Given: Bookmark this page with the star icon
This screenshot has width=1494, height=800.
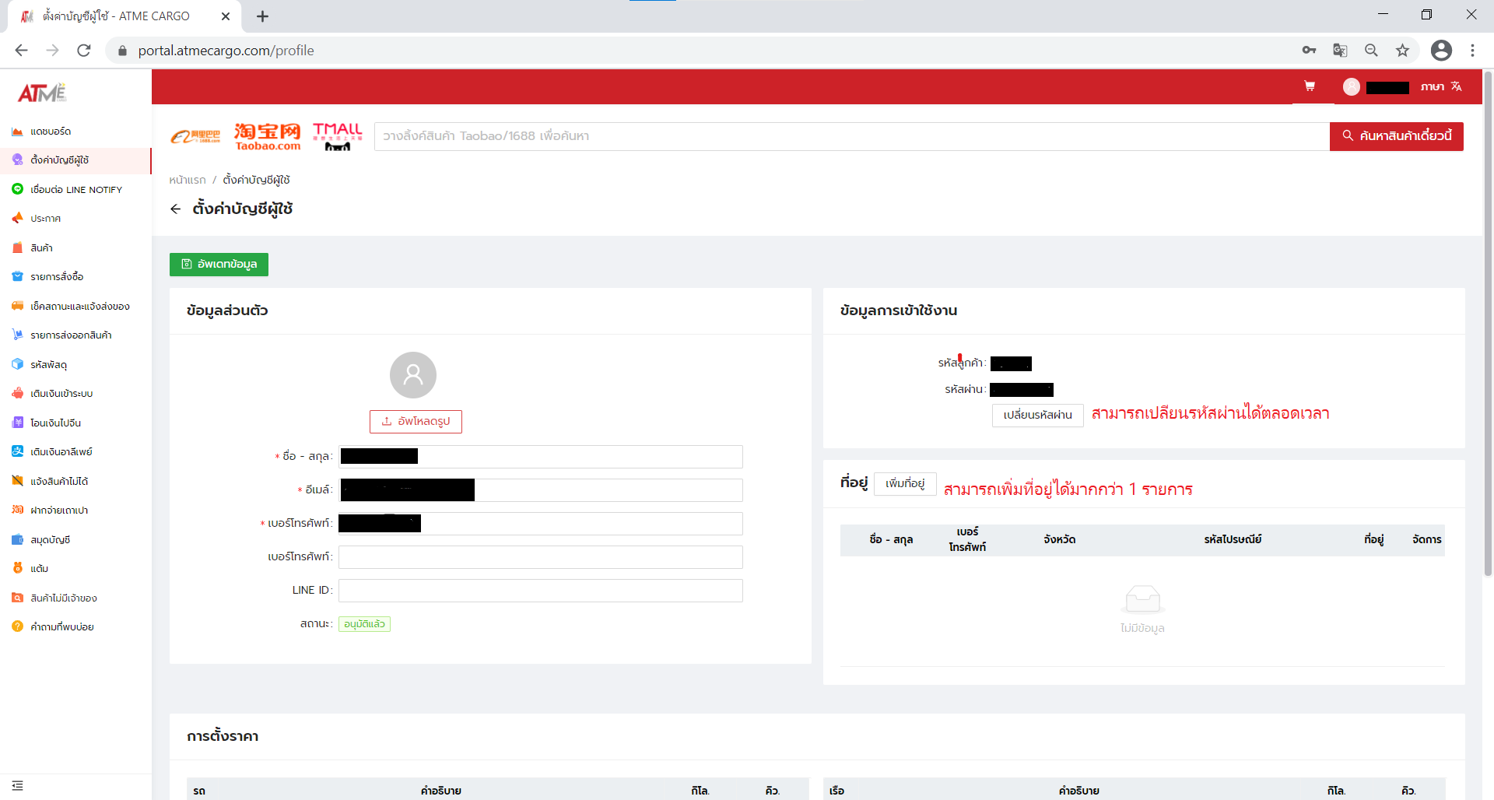Looking at the screenshot, I should pos(1402,51).
